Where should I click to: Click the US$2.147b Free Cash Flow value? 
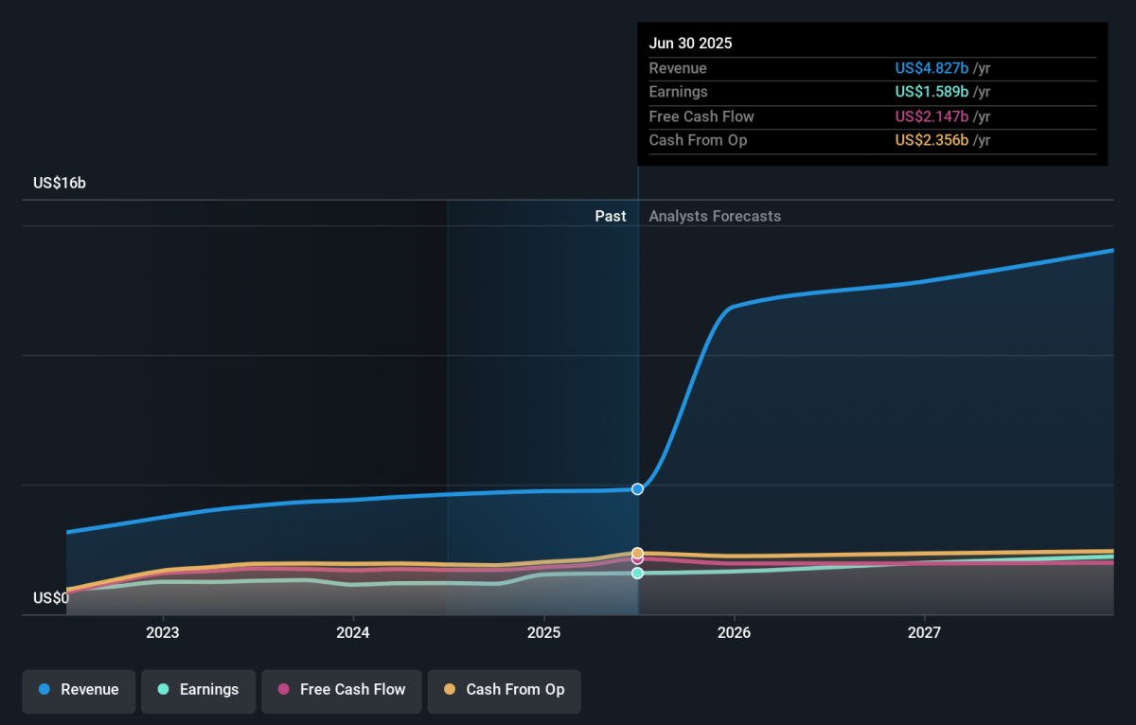932,116
